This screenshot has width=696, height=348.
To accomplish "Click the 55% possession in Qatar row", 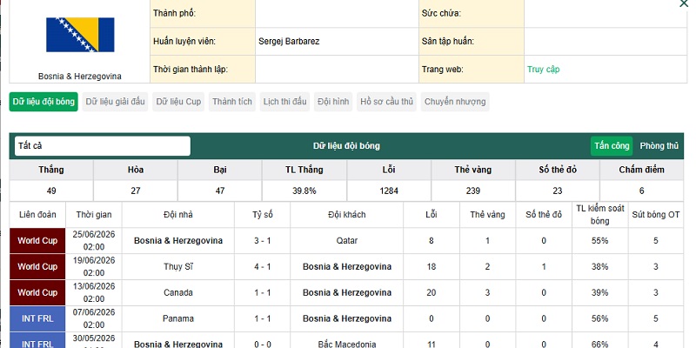I will pyautogui.click(x=600, y=241).
